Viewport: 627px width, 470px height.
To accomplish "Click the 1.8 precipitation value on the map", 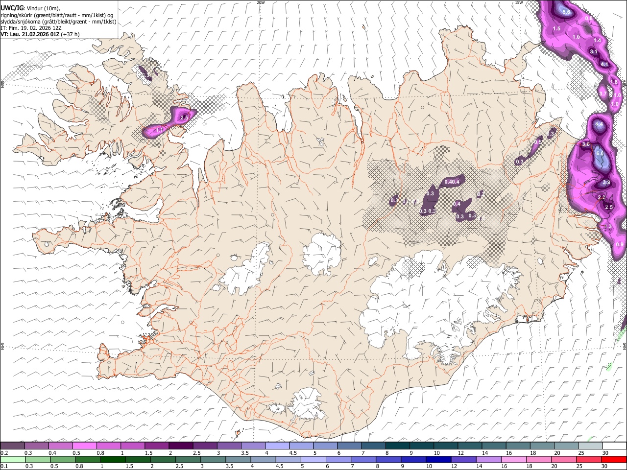I will [614, 83].
